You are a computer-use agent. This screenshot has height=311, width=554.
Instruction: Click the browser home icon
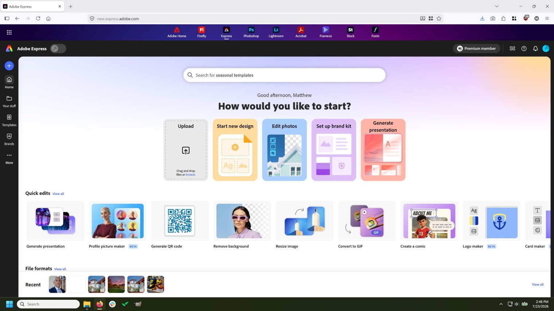pos(48,19)
